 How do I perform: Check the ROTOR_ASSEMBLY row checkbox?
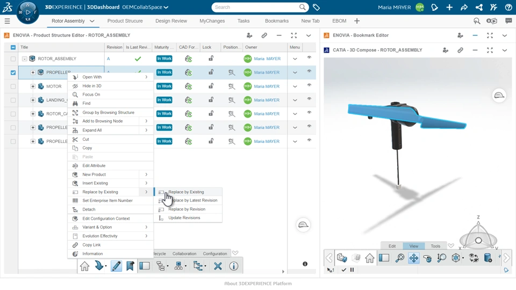tap(13, 59)
